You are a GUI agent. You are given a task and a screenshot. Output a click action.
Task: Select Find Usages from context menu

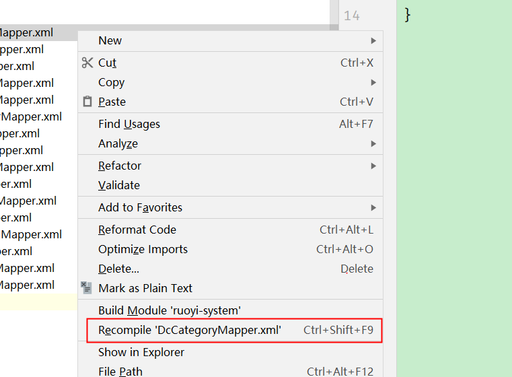(x=129, y=124)
